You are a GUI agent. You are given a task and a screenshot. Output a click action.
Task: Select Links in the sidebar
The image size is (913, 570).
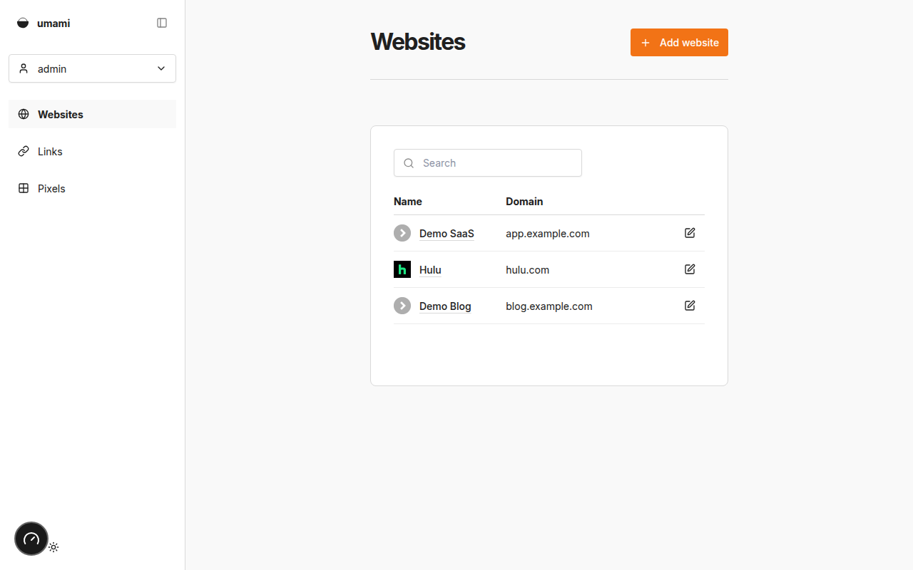50,151
